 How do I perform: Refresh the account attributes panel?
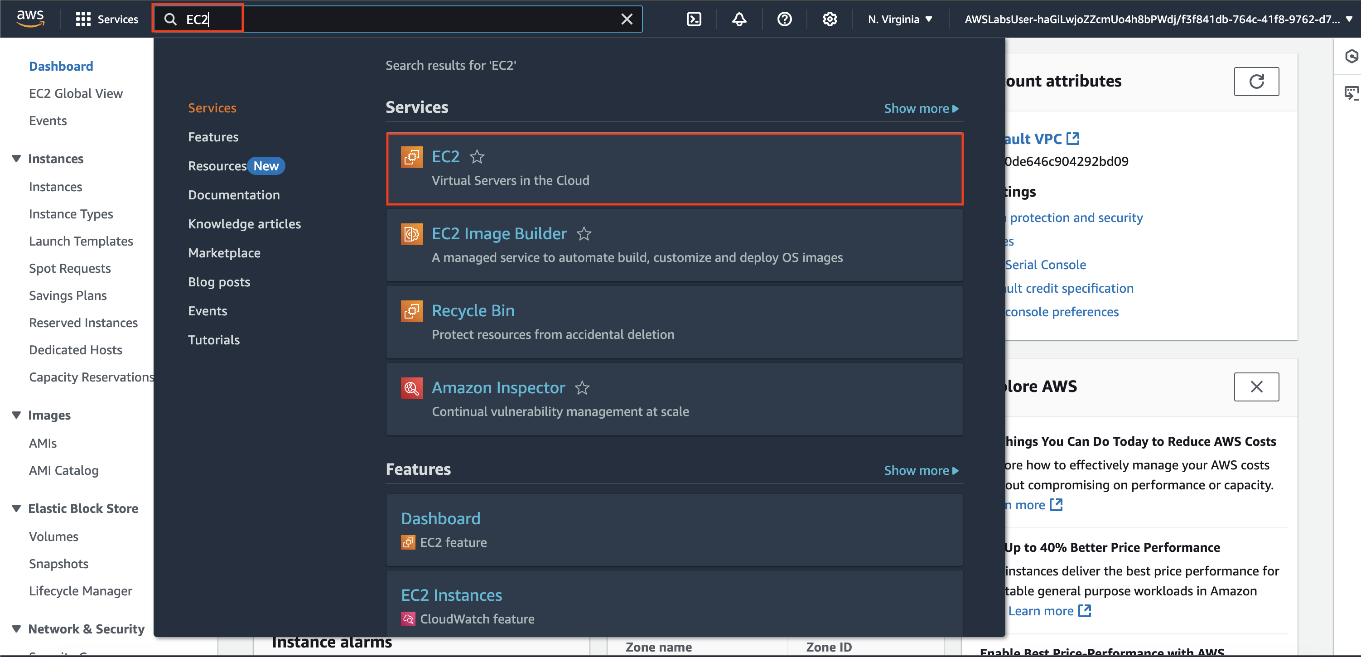point(1256,82)
